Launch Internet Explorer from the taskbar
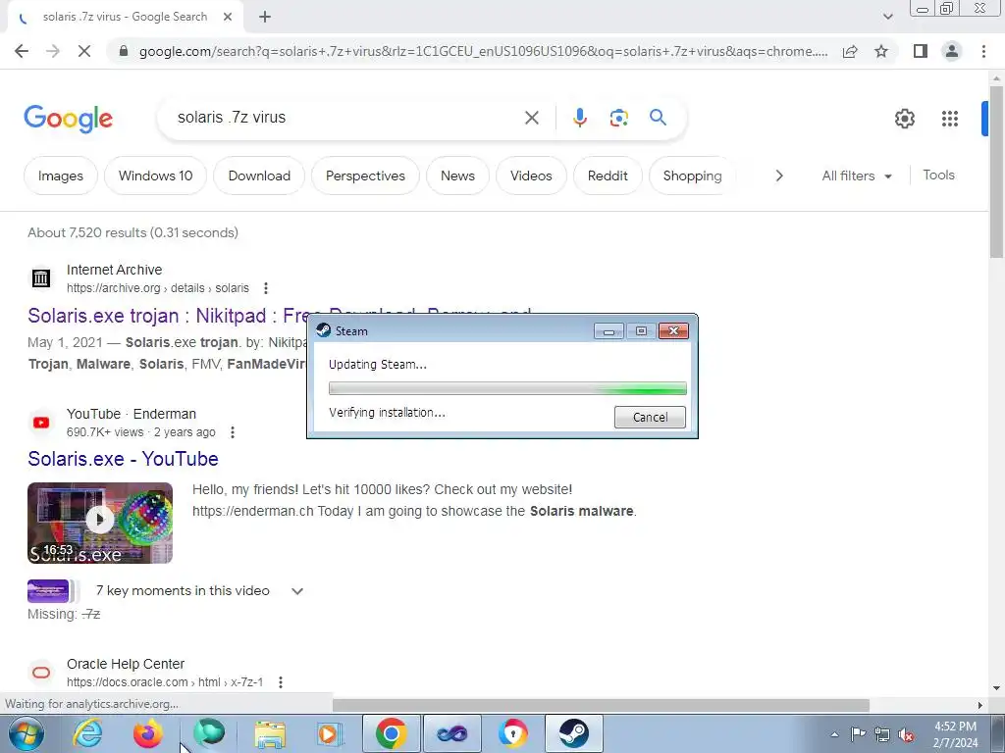1005x753 pixels. [87, 733]
